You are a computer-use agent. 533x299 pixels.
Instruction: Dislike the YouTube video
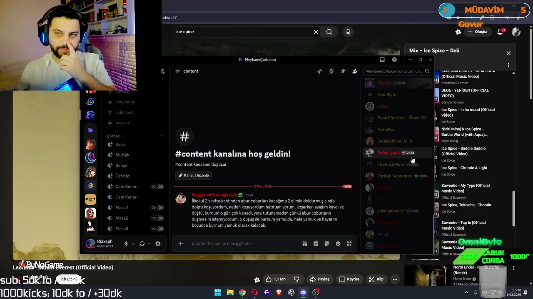[x=296, y=279]
